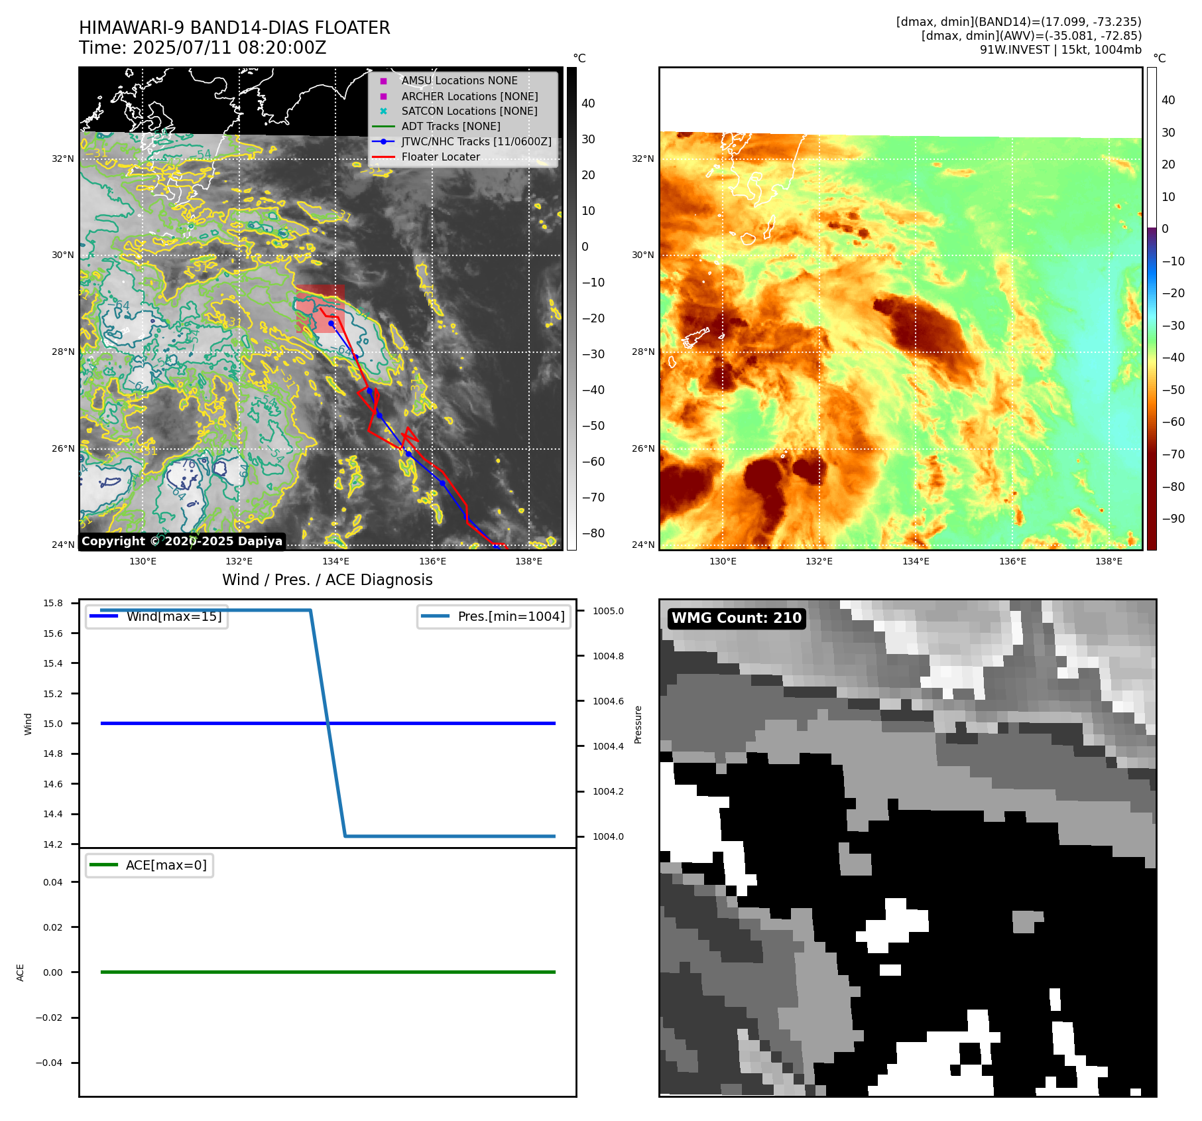The height and width of the screenshot is (1121, 1202).
Task: Click 'ARCHER Locations [NONE]' legend entry
Action: [470, 96]
